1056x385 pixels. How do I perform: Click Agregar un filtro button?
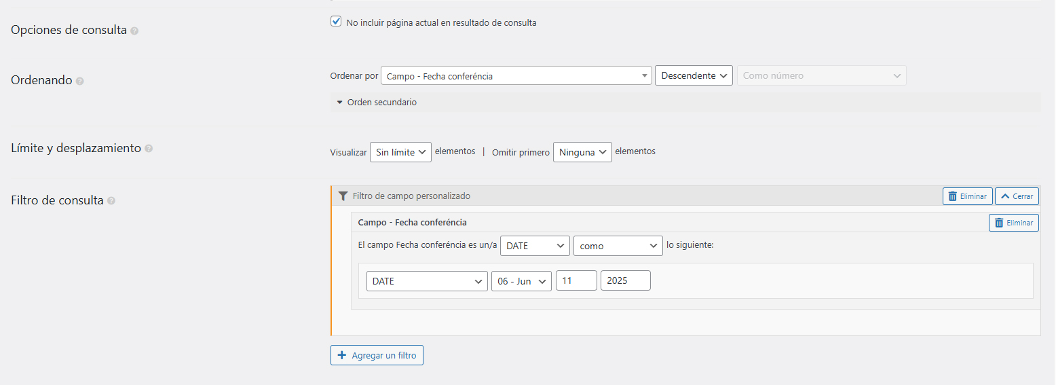click(377, 355)
